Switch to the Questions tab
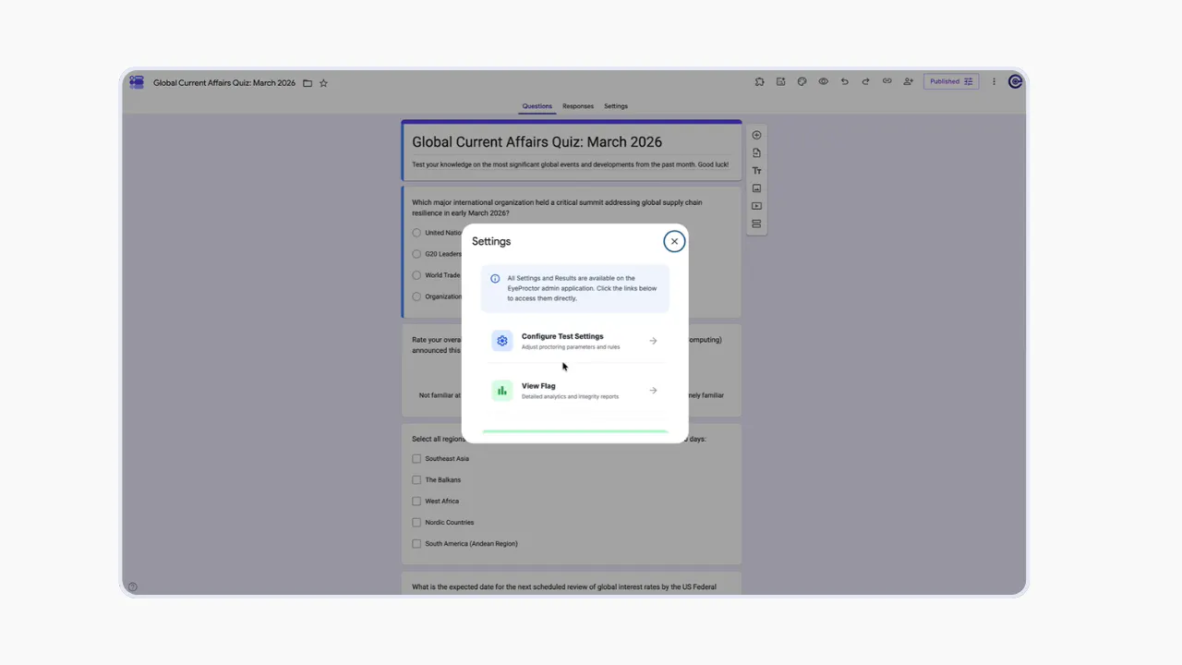The height and width of the screenshot is (665, 1182). [537, 106]
